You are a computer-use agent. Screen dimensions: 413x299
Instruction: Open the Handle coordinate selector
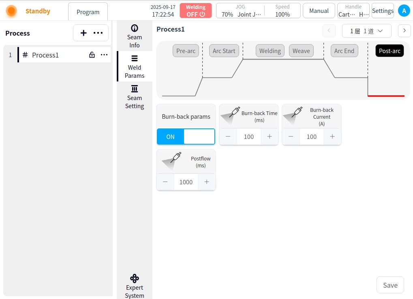(x=353, y=11)
